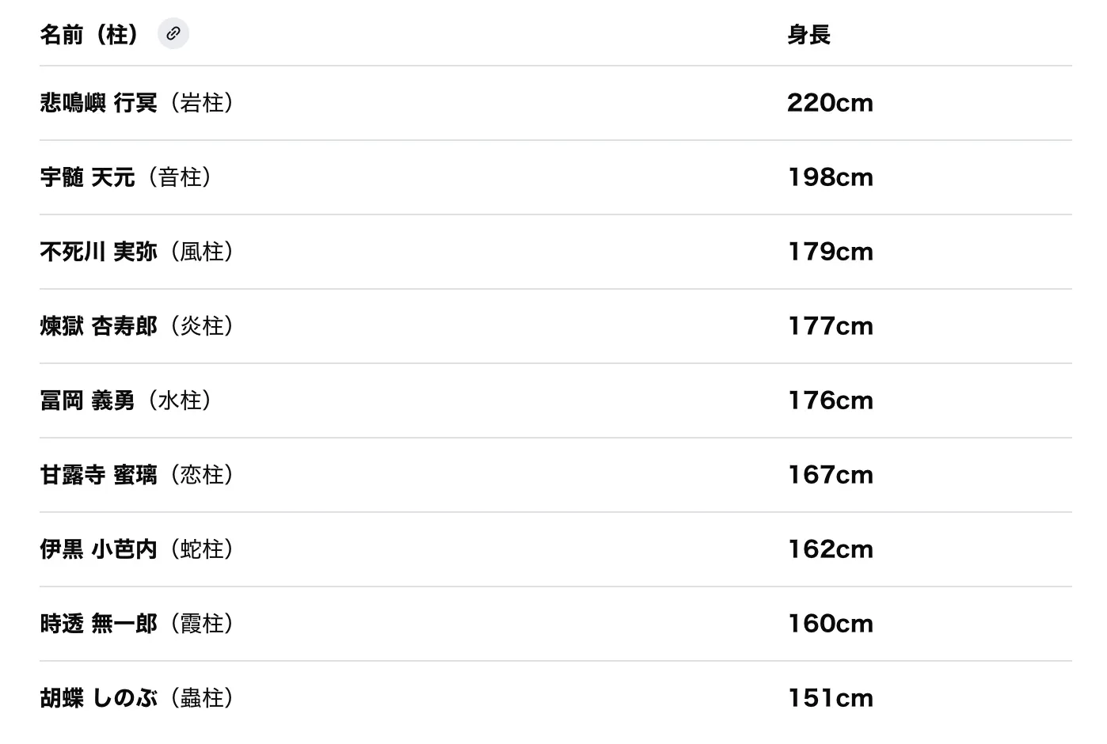1107x744 pixels.
Task: Select the 時透 無一郎（霞柱） name cell
Action: [137, 624]
